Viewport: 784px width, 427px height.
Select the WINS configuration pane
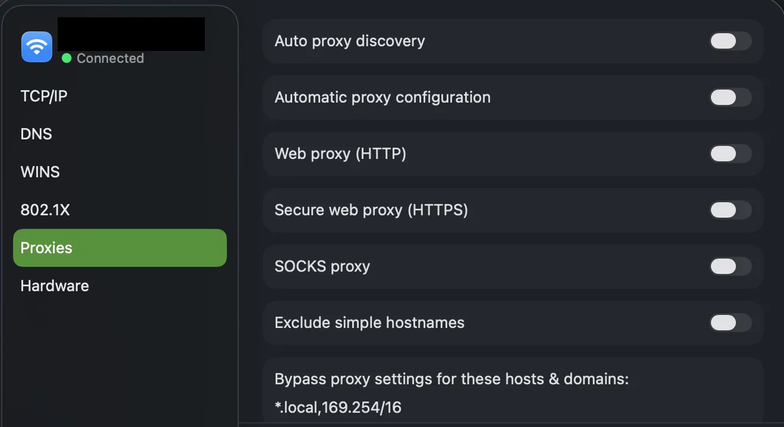pos(40,172)
